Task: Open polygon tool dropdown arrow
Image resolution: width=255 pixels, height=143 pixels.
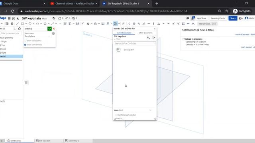Action: point(49,24)
